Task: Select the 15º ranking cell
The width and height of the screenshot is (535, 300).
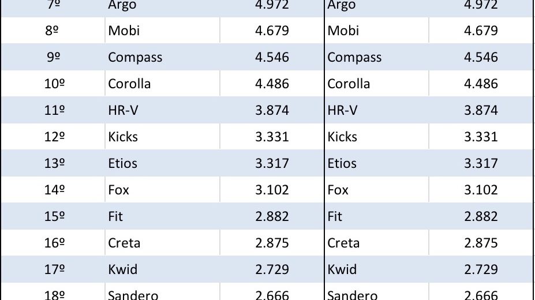Action: pyautogui.click(x=54, y=216)
